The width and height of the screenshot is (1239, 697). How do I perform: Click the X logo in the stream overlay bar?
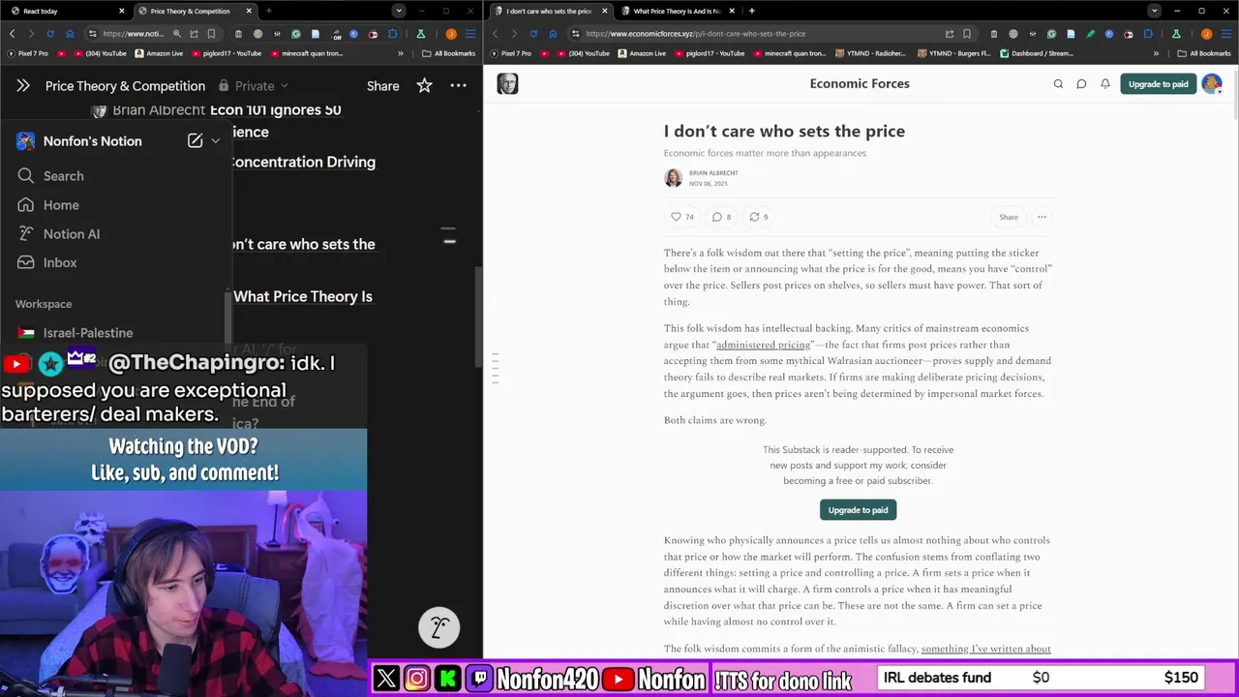(386, 679)
